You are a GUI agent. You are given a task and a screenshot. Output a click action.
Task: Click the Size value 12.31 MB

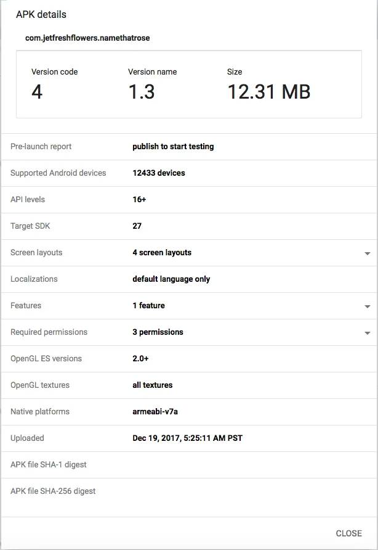click(x=268, y=92)
